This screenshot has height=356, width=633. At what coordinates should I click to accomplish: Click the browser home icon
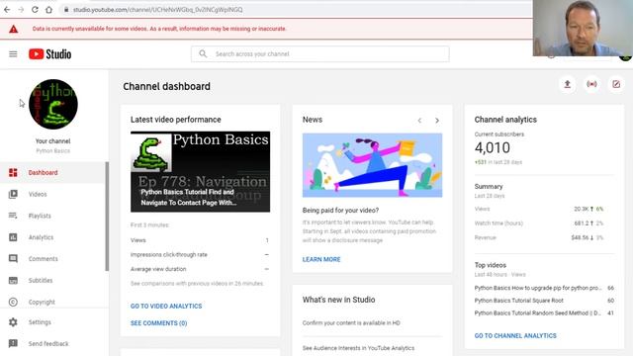[48, 9]
